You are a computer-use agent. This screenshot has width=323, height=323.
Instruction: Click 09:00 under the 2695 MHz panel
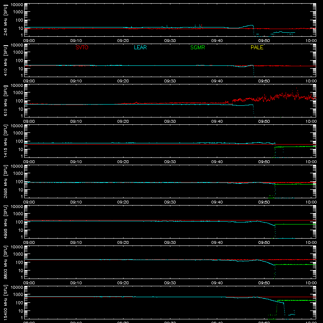click(29, 202)
